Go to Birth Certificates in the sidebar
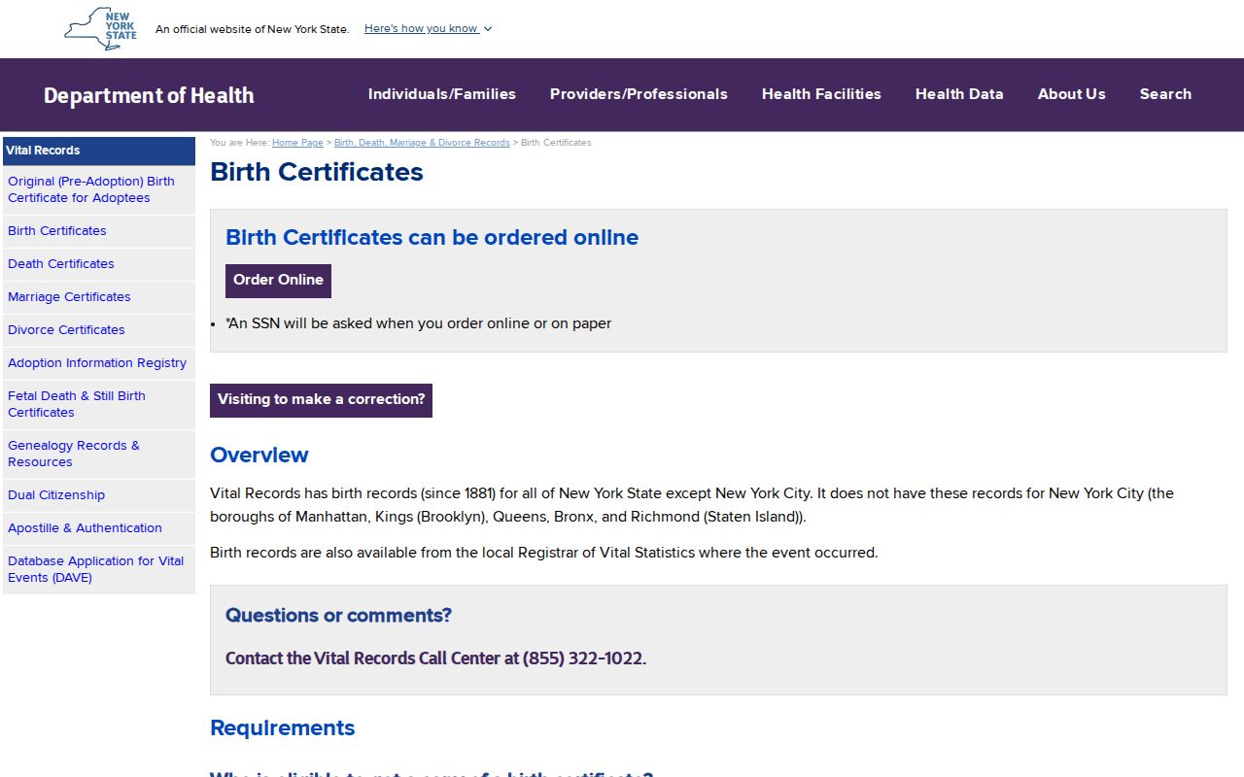 (99, 231)
